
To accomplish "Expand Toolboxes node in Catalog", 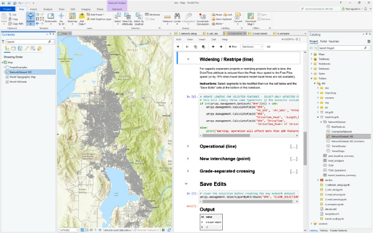I will pyautogui.click(x=312, y=59).
